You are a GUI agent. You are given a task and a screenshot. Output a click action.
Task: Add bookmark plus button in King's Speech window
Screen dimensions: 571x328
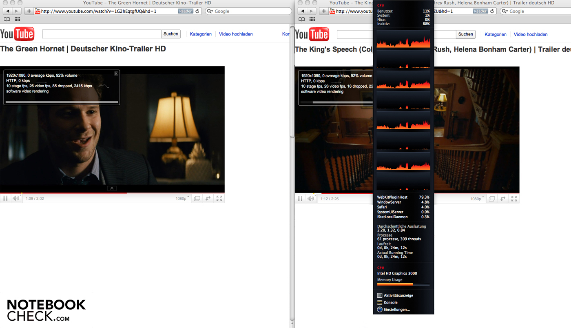pyautogui.click(x=324, y=11)
